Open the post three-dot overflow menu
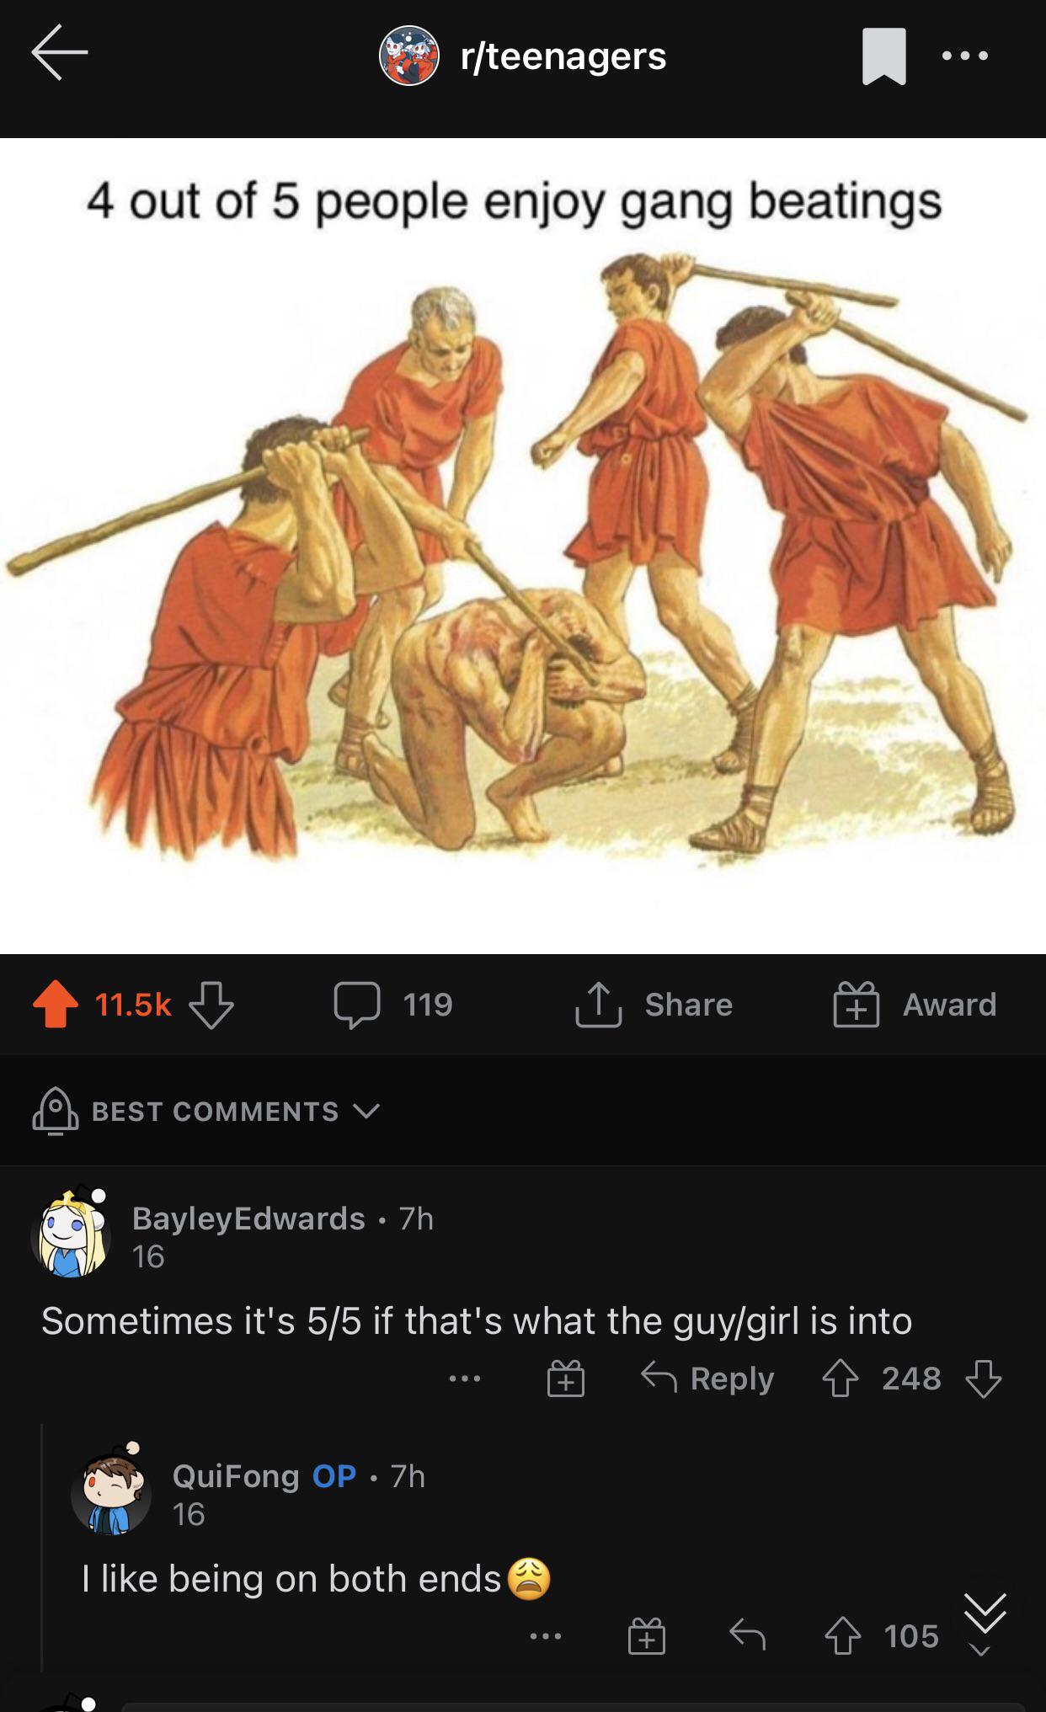Screen dimensions: 1046x1712 pos(965,56)
